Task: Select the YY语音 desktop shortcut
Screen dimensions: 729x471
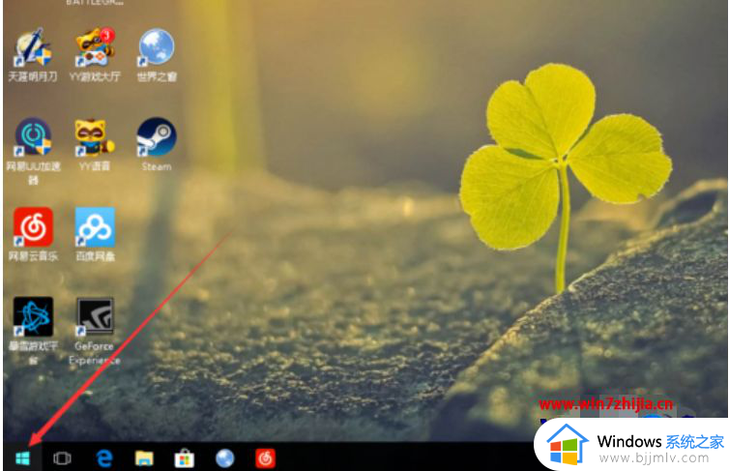Action: click(x=95, y=145)
